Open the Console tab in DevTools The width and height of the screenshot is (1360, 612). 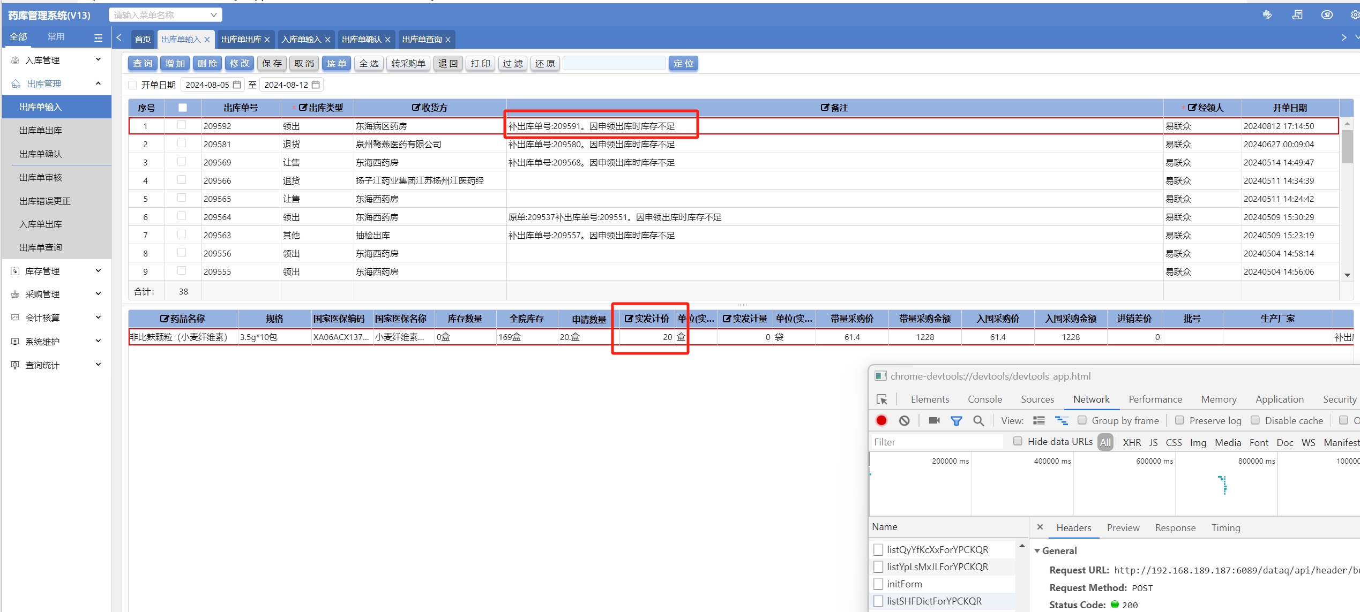(984, 399)
